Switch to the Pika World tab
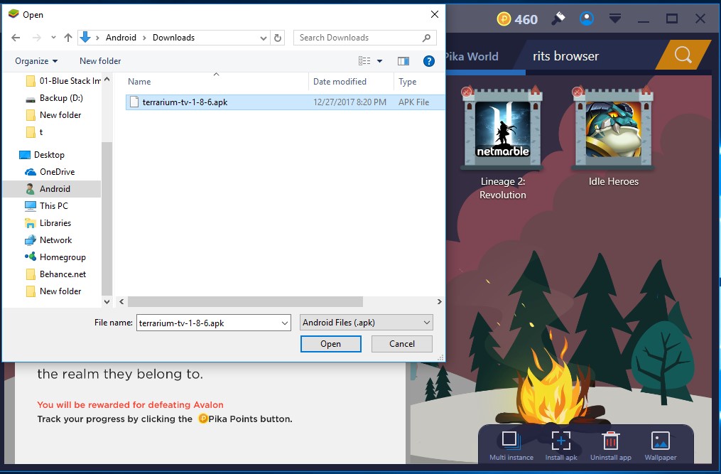 point(471,57)
